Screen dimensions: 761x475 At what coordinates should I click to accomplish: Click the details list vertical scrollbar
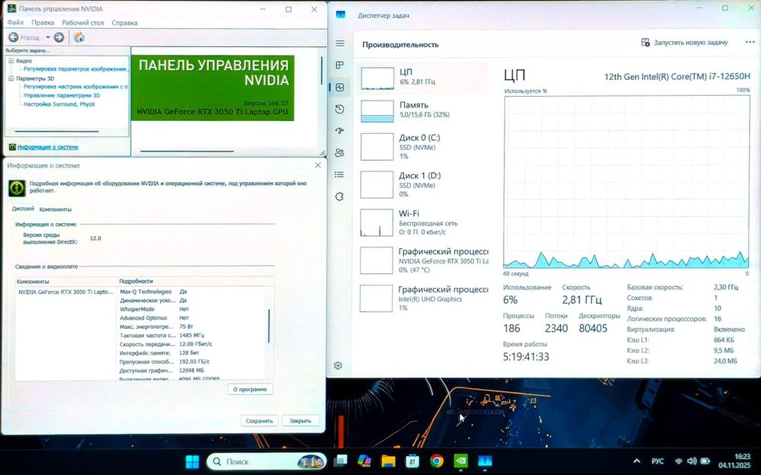tap(269, 327)
